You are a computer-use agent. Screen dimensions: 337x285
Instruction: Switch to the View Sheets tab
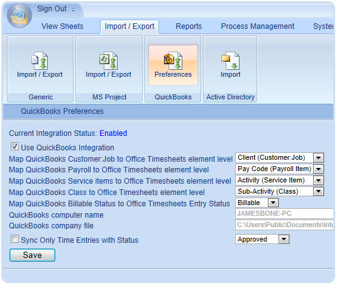pos(62,26)
